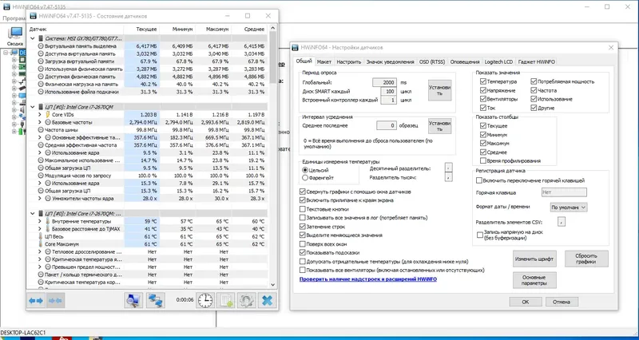
Task: Reset the elapsed timer clock icon
Action: pyautogui.click(x=205, y=301)
